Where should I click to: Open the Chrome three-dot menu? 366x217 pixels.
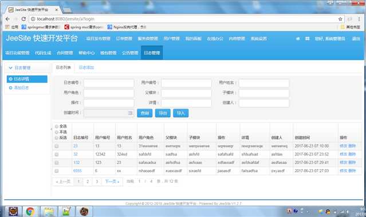pos(359,19)
